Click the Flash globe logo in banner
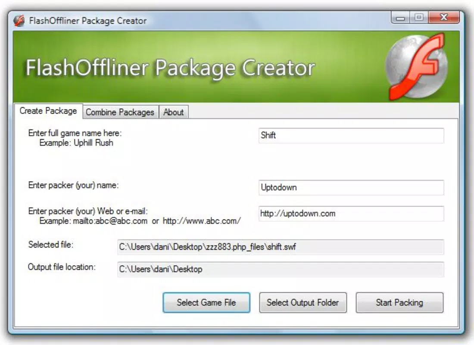This screenshot has height=345, width=474. [x=418, y=67]
